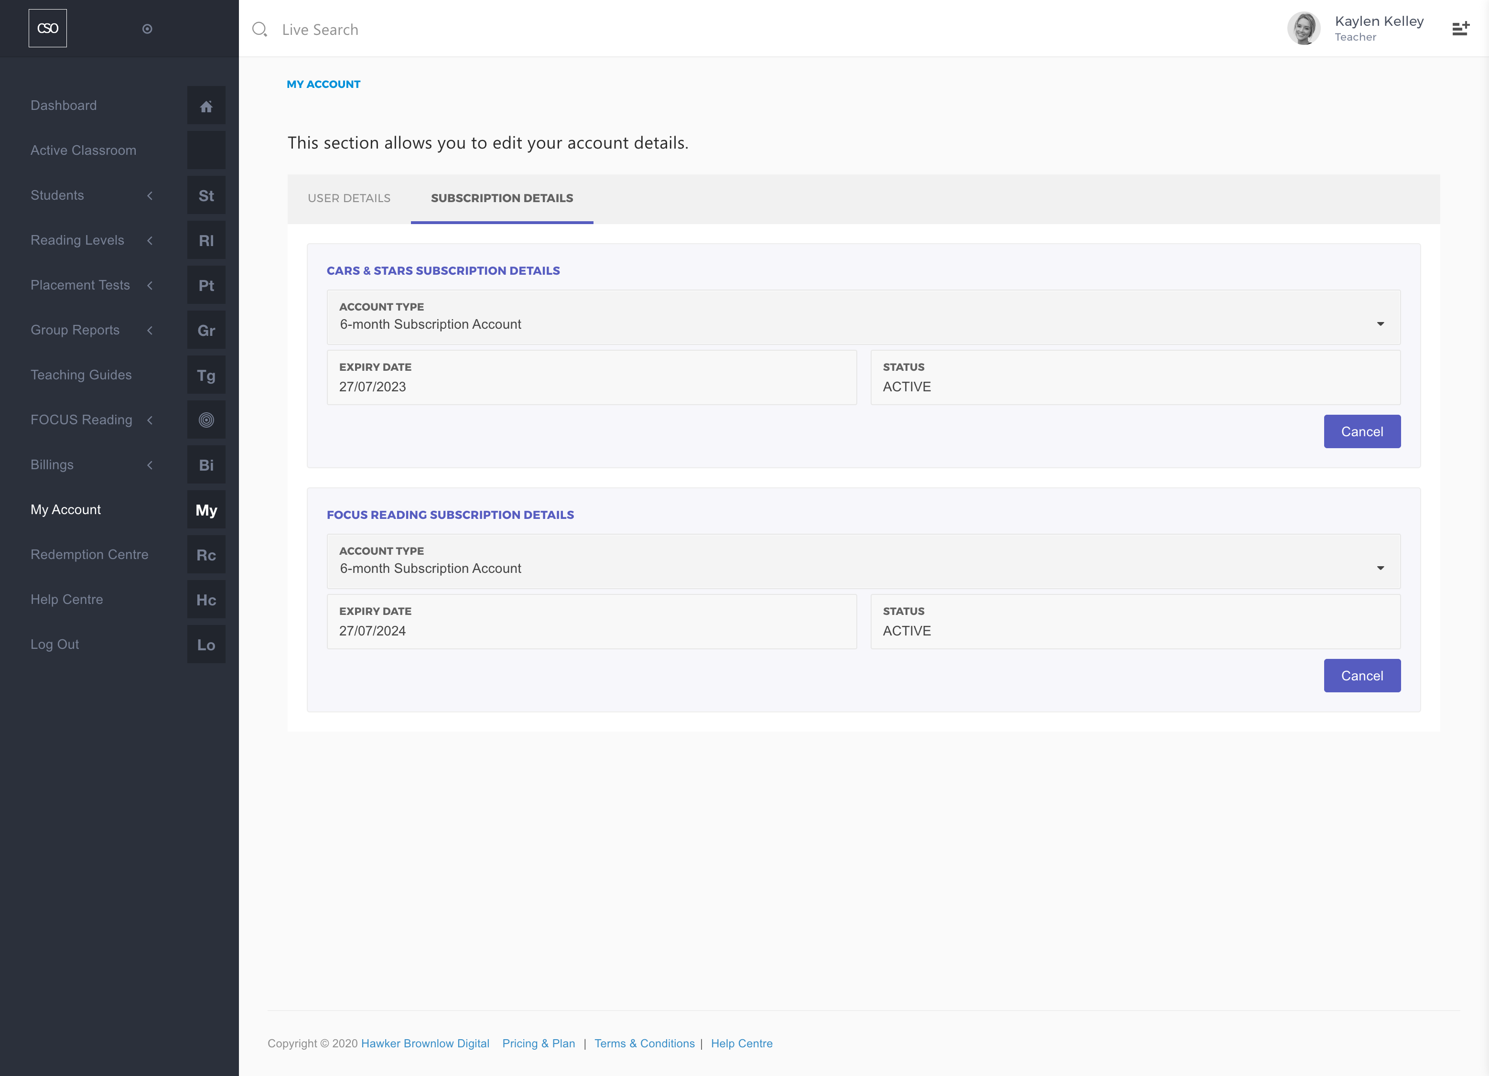Toggle the sidebar pin circle icon
The width and height of the screenshot is (1489, 1076).
[x=147, y=29]
